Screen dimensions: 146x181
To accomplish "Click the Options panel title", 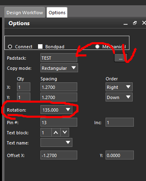I will 19,23.
